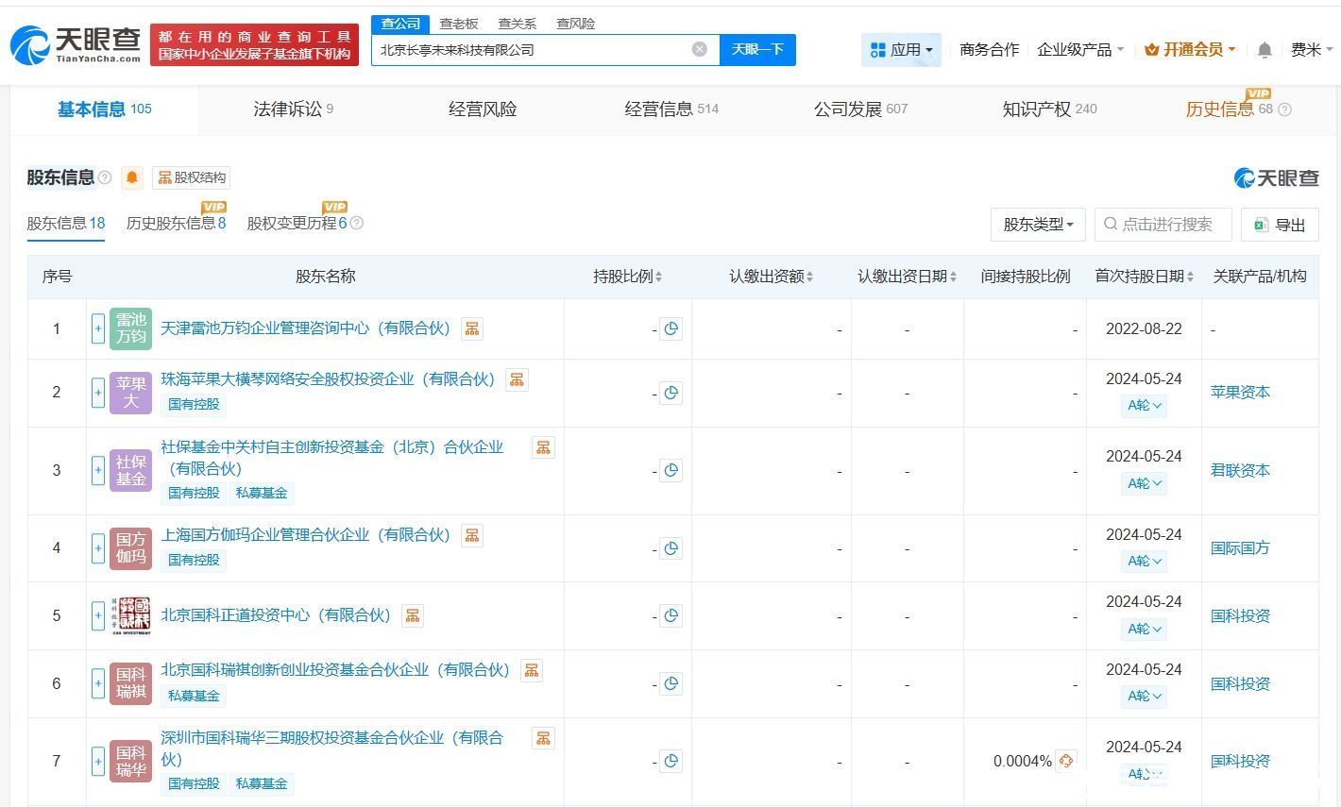Screen dimensions: 1341x807
Task: Expand row 4 上海国方伽玛 plus toggle
Action: (98, 548)
